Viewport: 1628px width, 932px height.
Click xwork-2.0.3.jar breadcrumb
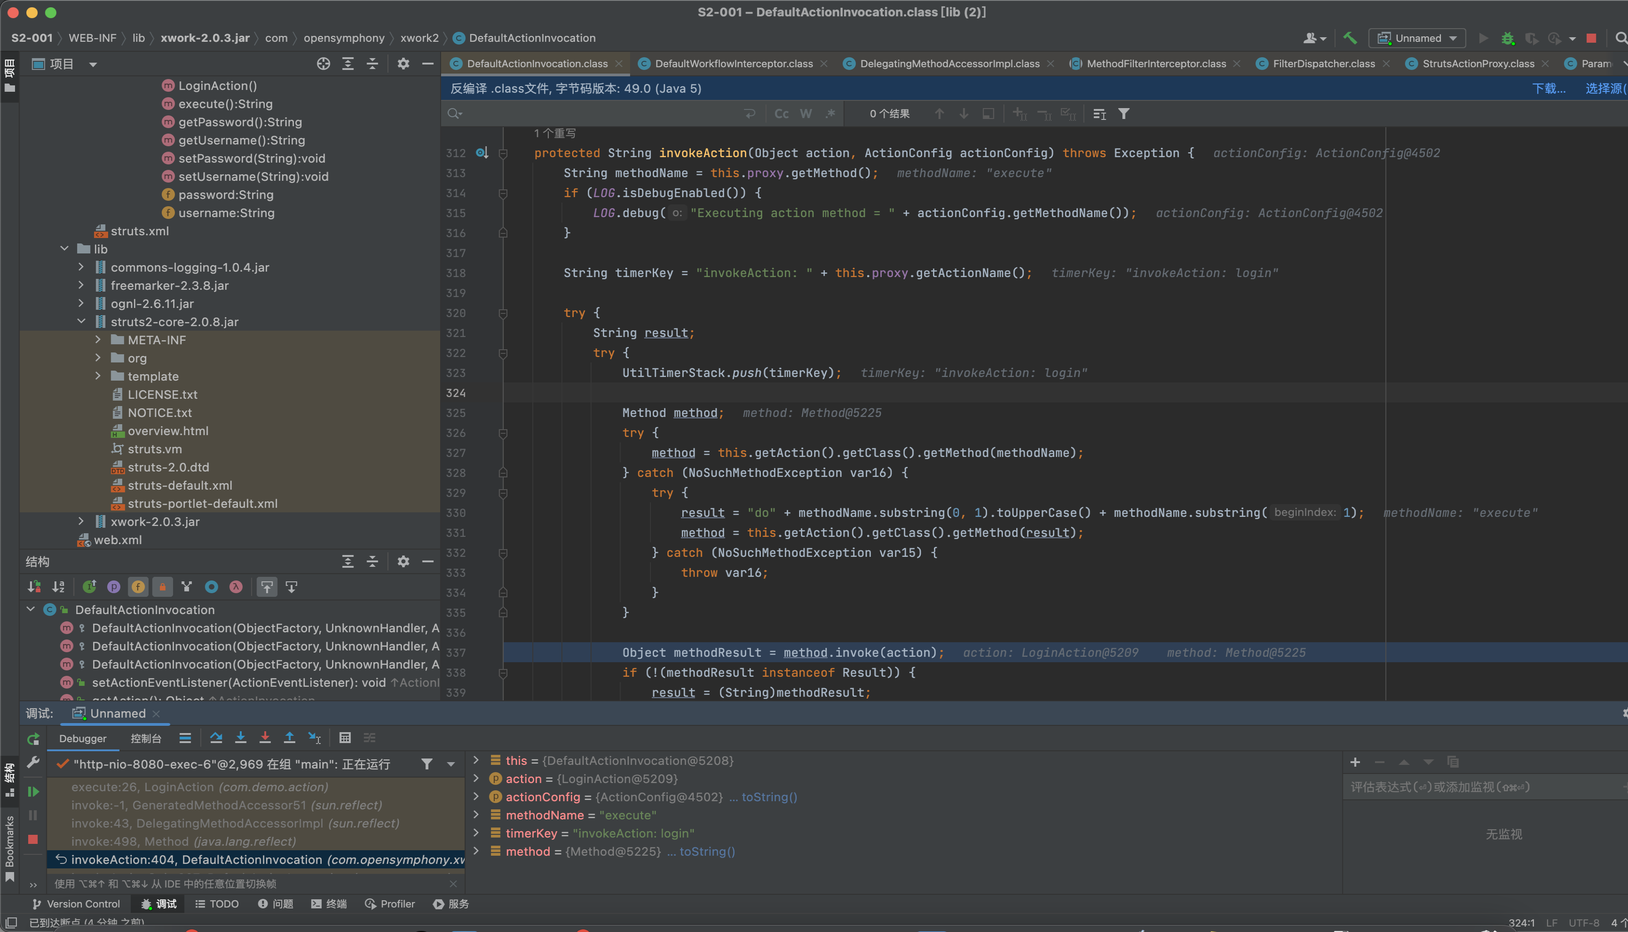205,38
